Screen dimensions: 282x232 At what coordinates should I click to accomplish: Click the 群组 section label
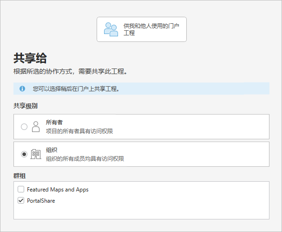tap(20, 176)
